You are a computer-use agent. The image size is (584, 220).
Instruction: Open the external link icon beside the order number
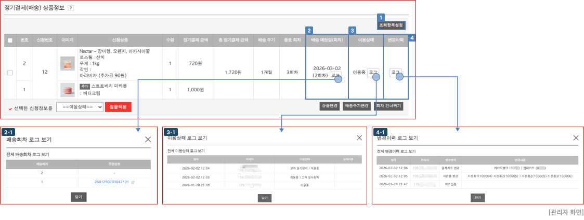pos(133,182)
